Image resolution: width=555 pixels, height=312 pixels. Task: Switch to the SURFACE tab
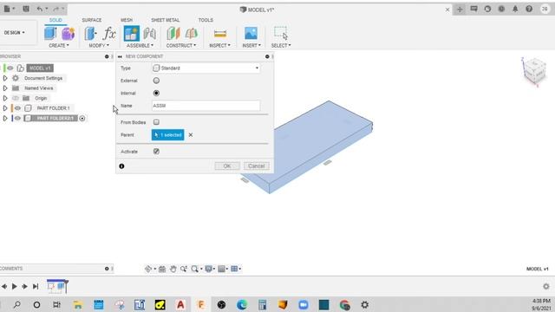[x=92, y=20]
